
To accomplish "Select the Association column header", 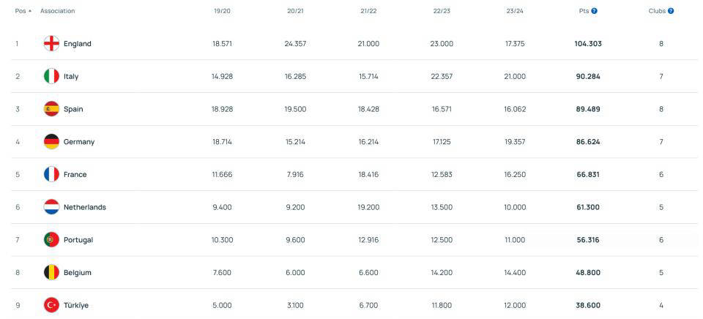I will 57,11.
